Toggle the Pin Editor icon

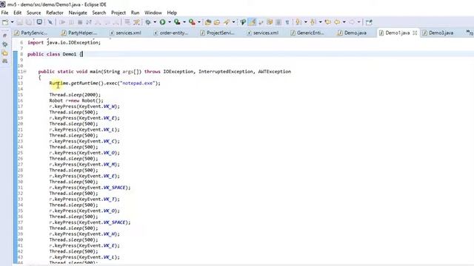point(369,22)
